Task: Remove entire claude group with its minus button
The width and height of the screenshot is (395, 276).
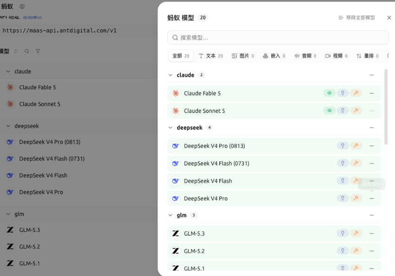Action: tap(372, 75)
